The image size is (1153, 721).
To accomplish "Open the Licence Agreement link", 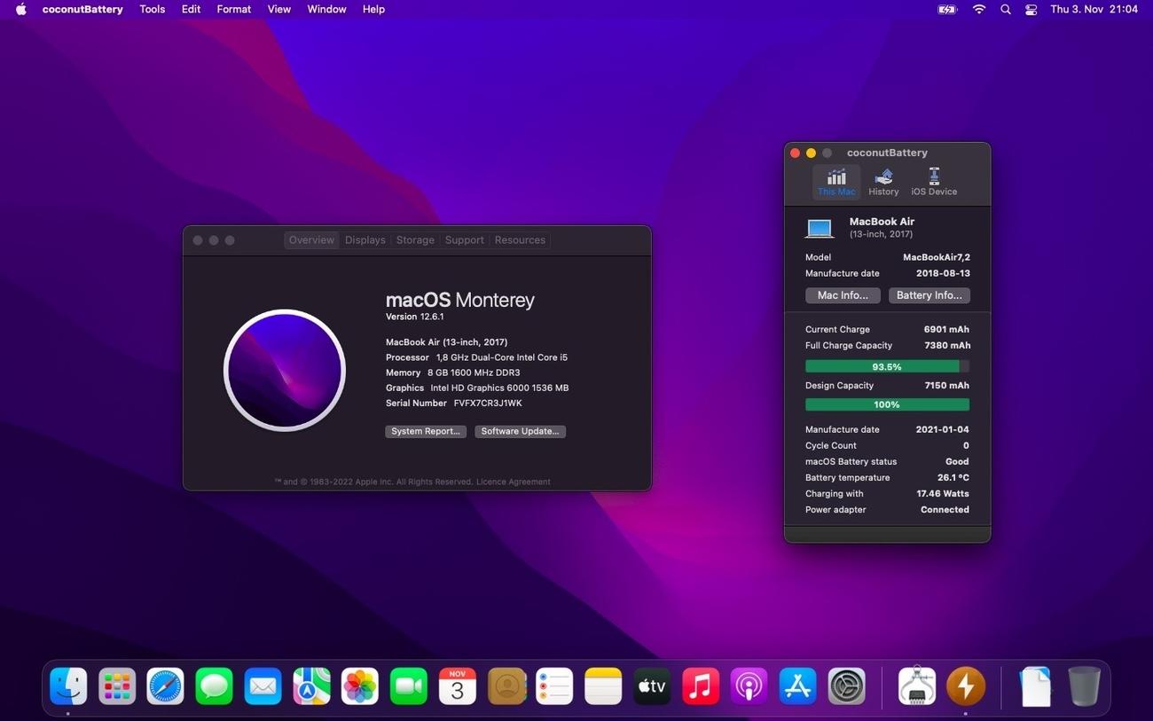I will [514, 482].
